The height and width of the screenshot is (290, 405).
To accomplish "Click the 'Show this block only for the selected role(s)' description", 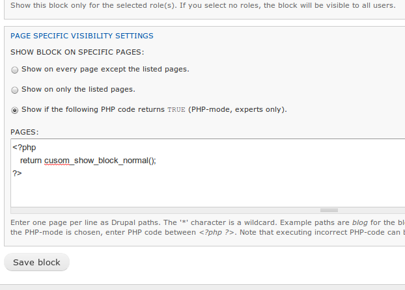I will coord(203,5).
